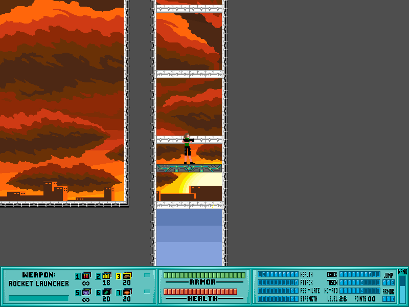409x307 pixels.
Task: Select the weapon slot 1 shotgun icon
Action: point(86,276)
